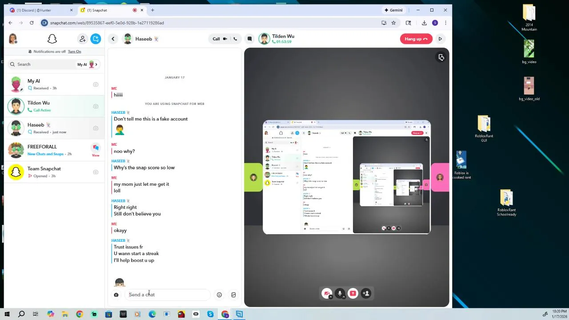Open the bg_video desktop file
The image size is (569, 320).
click(x=529, y=52)
